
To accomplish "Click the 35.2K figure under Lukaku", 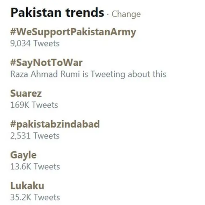I will 21,197.
